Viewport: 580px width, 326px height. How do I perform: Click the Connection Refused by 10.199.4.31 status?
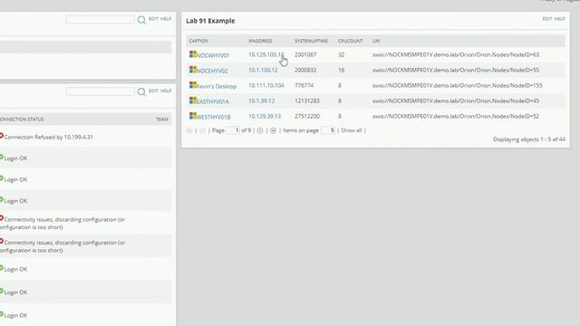(x=48, y=137)
